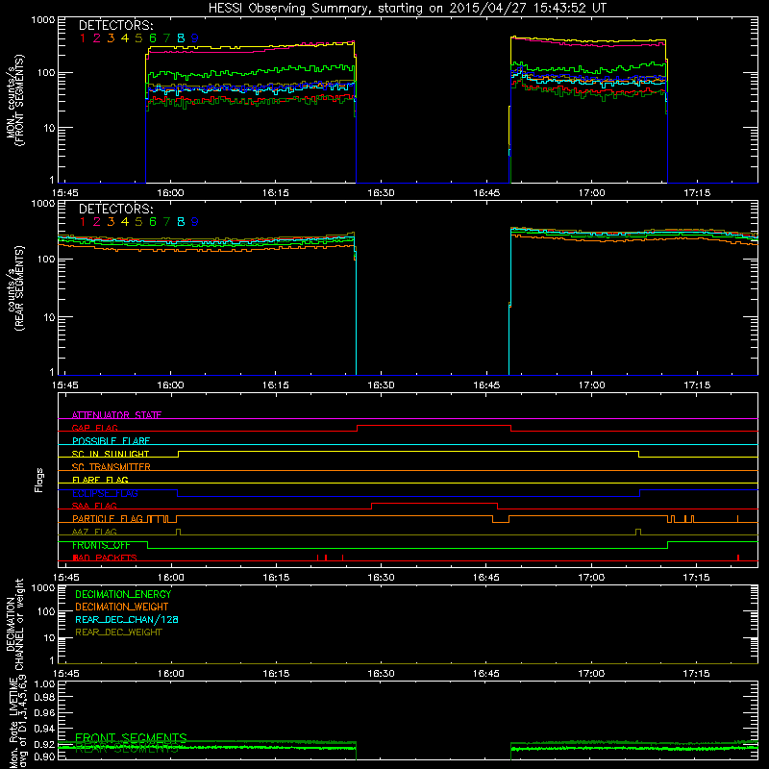Click 16:45 tick label under decimation panel
This screenshot has height=769, width=769.
click(x=486, y=674)
